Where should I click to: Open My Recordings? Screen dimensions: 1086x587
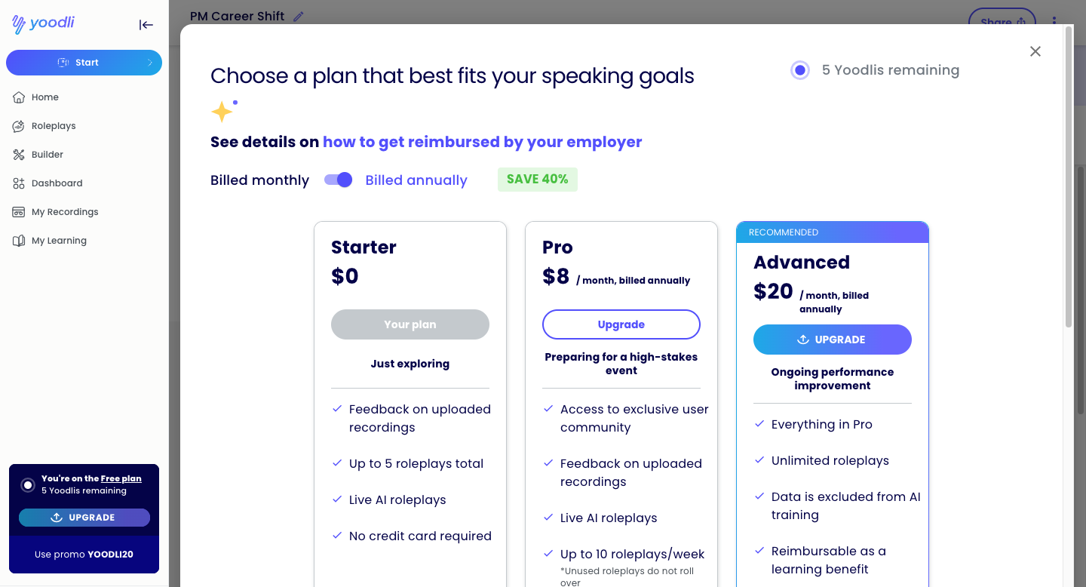click(65, 212)
